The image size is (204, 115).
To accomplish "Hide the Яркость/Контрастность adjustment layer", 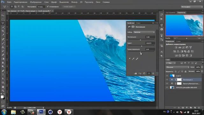I will pos(167,84).
